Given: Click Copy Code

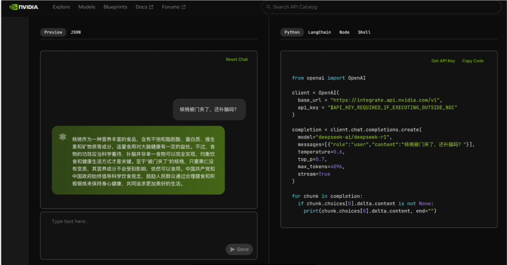Looking at the screenshot, I should 473,61.
